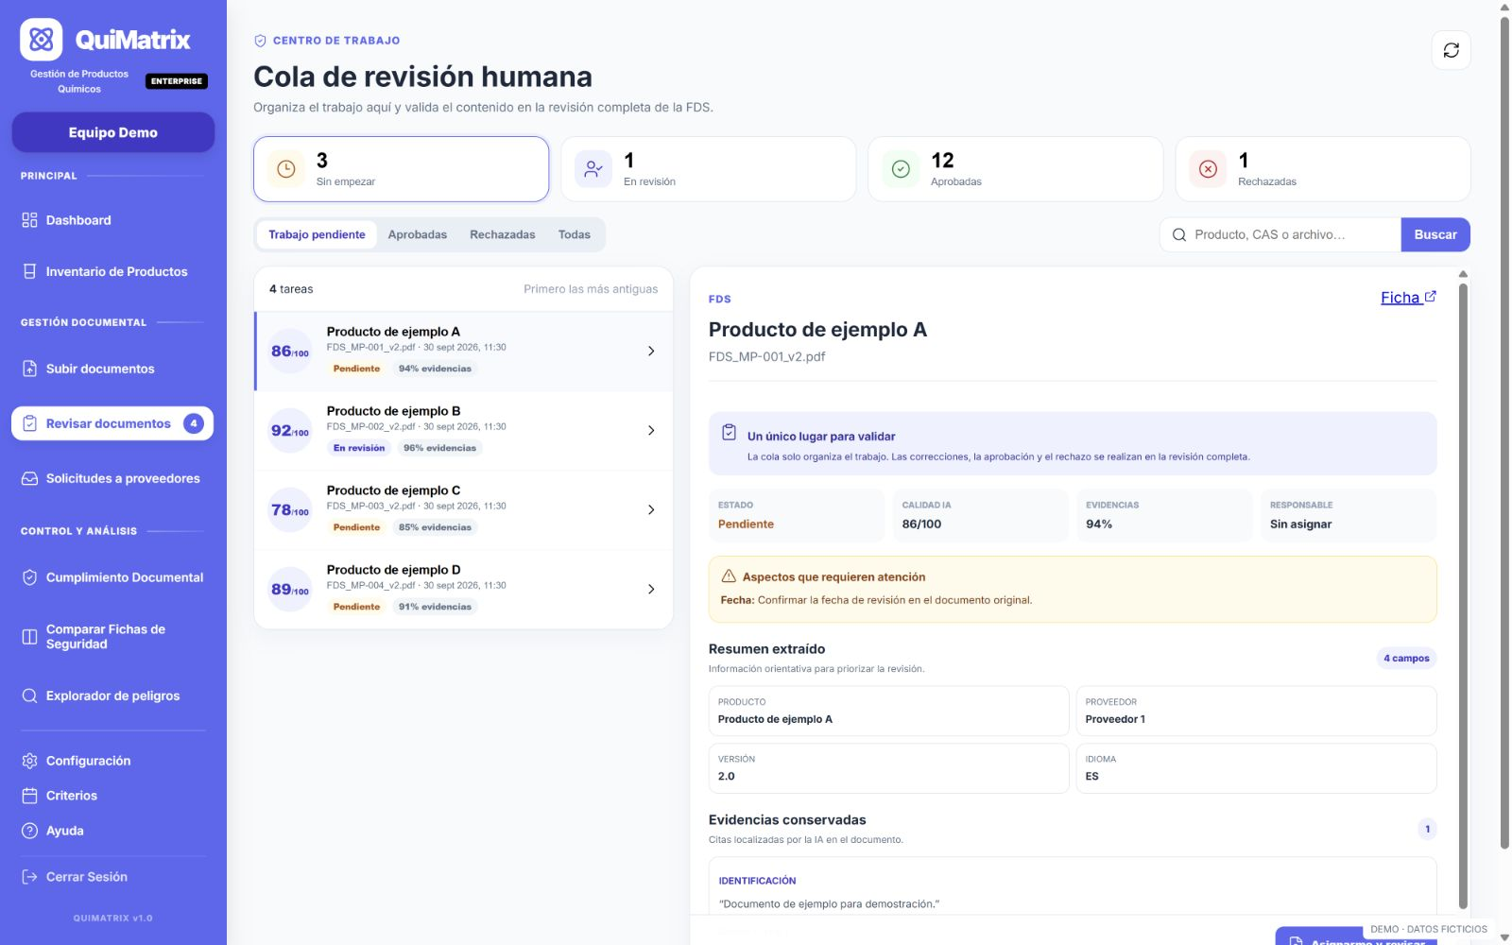Click the Sin asignar responsable value
This screenshot has width=1512, height=945.
[x=1300, y=524]
